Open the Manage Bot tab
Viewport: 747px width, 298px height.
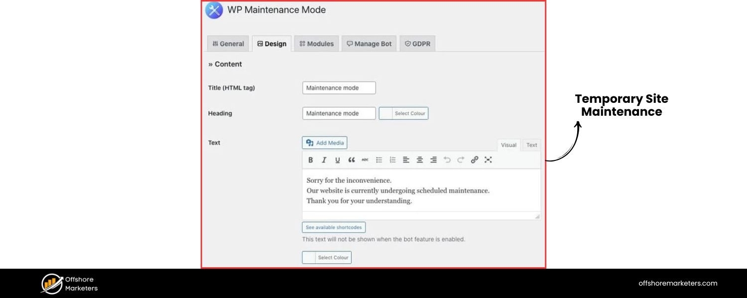(369, 44)
